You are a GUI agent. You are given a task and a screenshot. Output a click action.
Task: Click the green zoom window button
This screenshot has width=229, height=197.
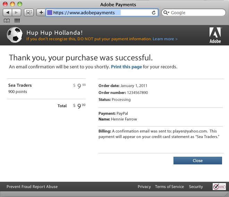20,4
